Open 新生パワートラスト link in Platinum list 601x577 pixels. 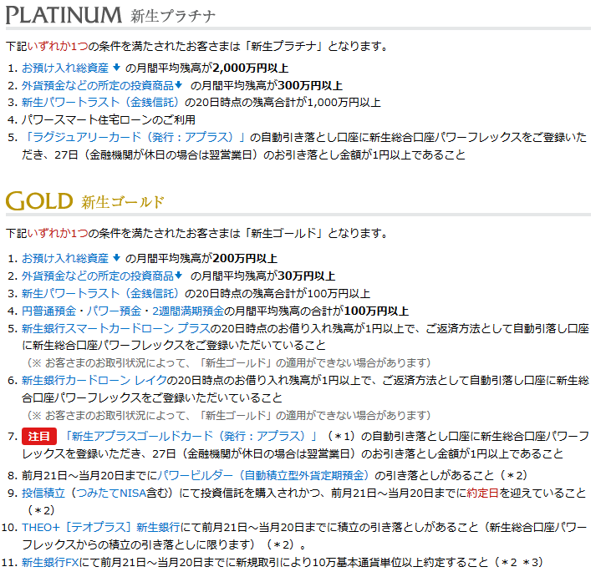point(100,103)
